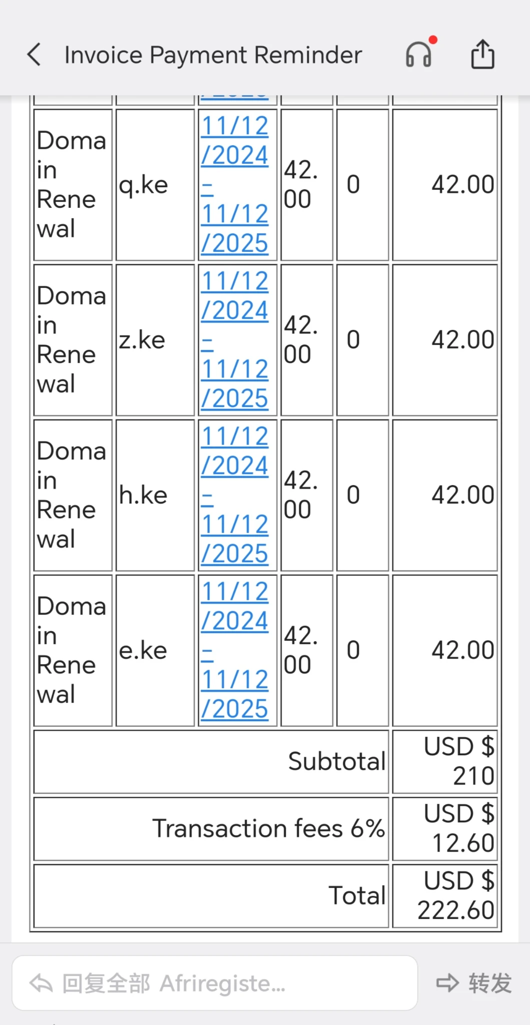The height and width of the screenshot is (1025, 530).
Task: Tap the total amount USD $222.60
Action: 456,895
